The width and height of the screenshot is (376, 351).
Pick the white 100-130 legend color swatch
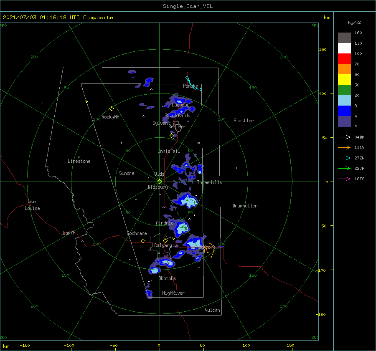[344, 48]
